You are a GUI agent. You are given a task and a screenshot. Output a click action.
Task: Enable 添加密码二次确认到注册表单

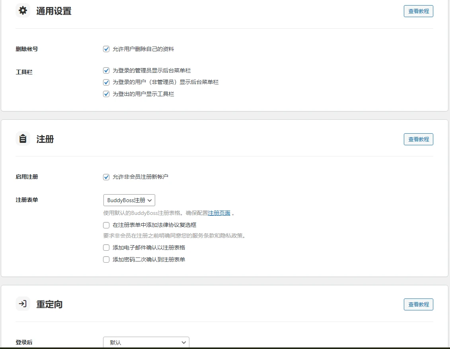pos(106,259)
